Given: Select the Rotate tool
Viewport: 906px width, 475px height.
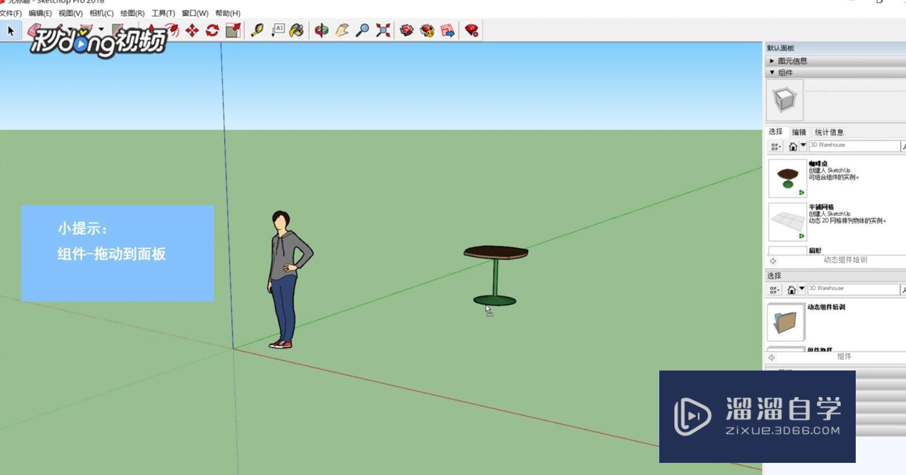Looking at the screenshot, I should point(212,31).
